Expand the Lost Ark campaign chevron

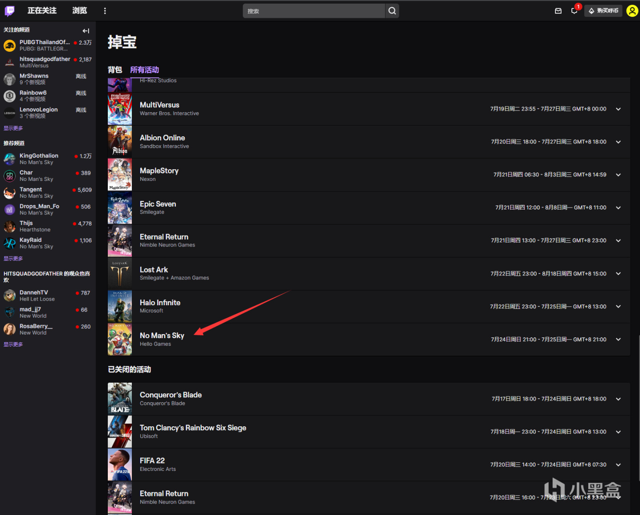618,274
